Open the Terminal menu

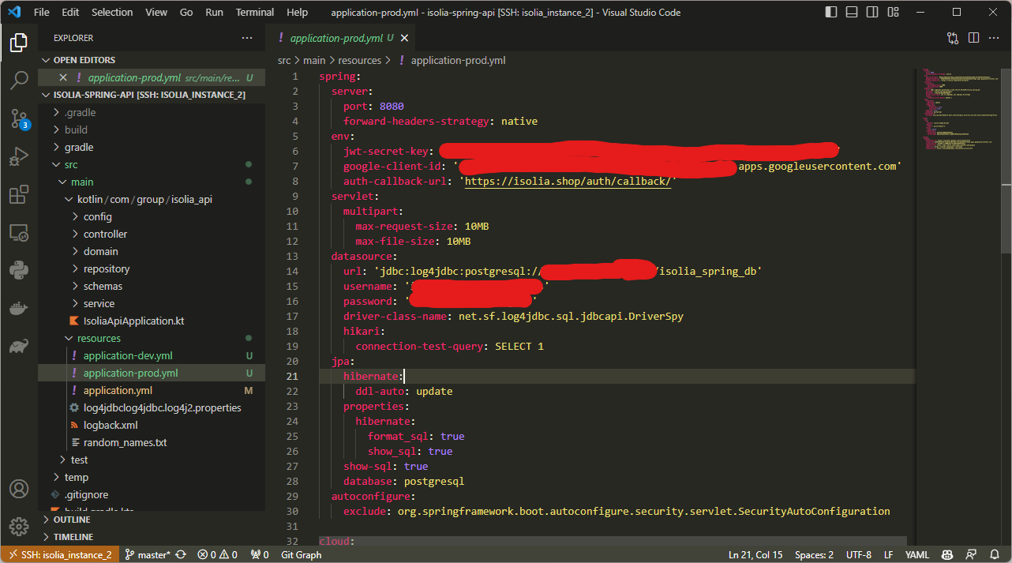(x=255, y=13)
